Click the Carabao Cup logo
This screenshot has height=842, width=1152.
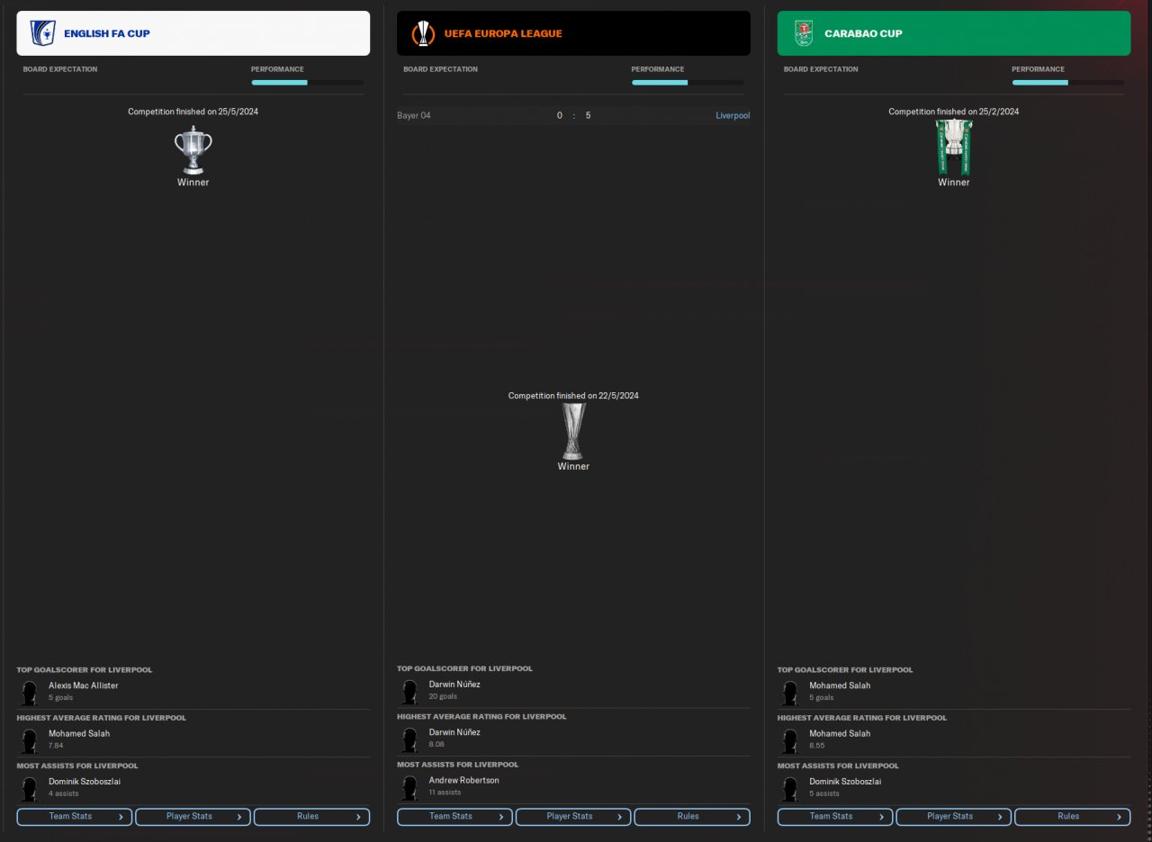point(803,33)
